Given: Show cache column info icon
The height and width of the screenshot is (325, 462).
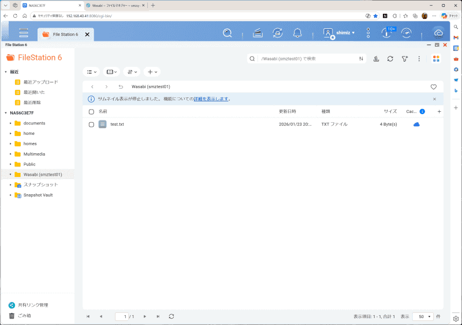Looking at the screenshot, I should (422, 111).
